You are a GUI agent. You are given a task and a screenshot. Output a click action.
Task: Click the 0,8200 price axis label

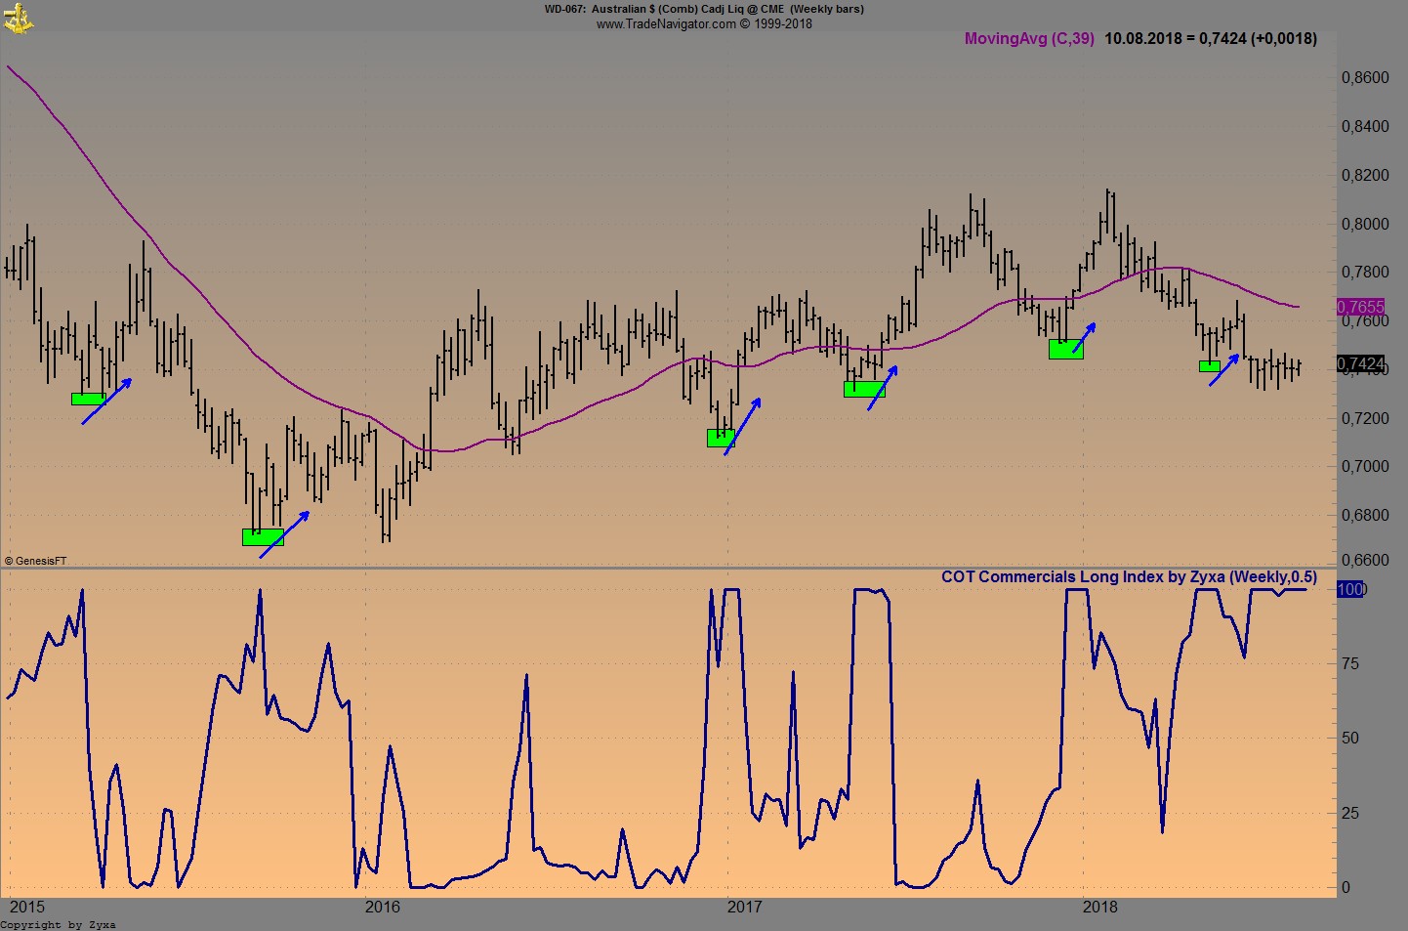click(1365, 176)
